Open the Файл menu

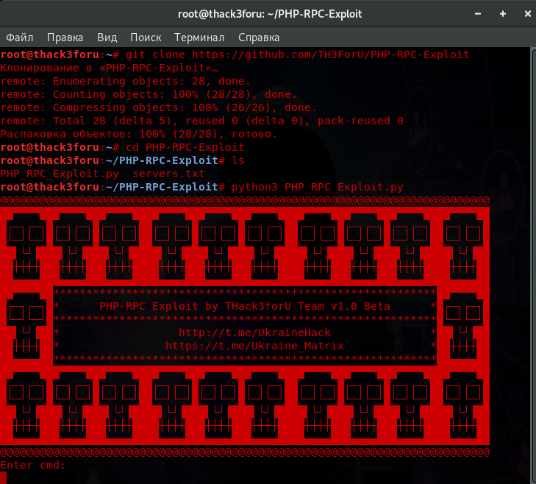20,38
